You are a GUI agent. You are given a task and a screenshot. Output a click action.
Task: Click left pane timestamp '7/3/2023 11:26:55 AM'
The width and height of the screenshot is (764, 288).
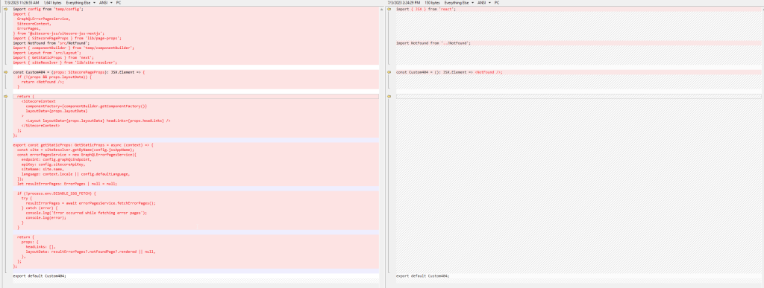(x=22, y=2)
